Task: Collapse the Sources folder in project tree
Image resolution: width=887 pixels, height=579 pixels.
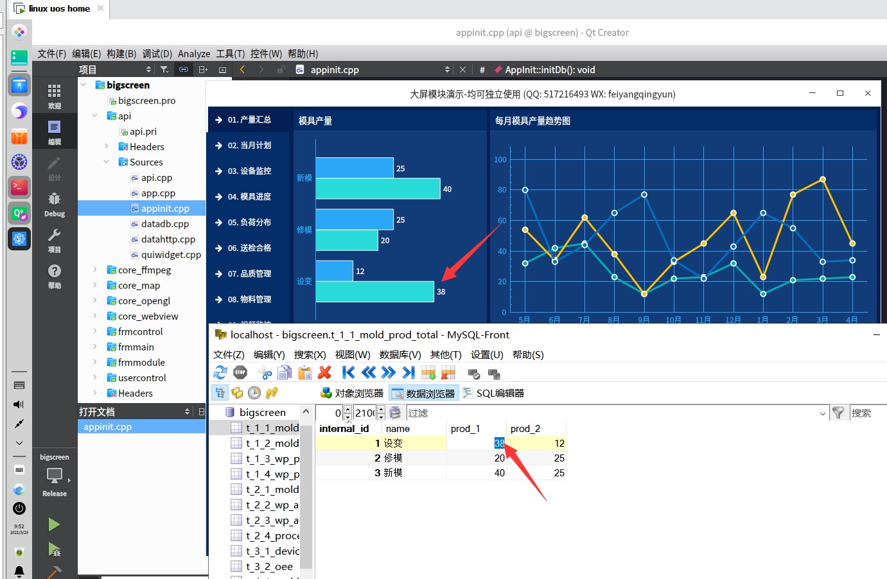Action: pos(107,162)
